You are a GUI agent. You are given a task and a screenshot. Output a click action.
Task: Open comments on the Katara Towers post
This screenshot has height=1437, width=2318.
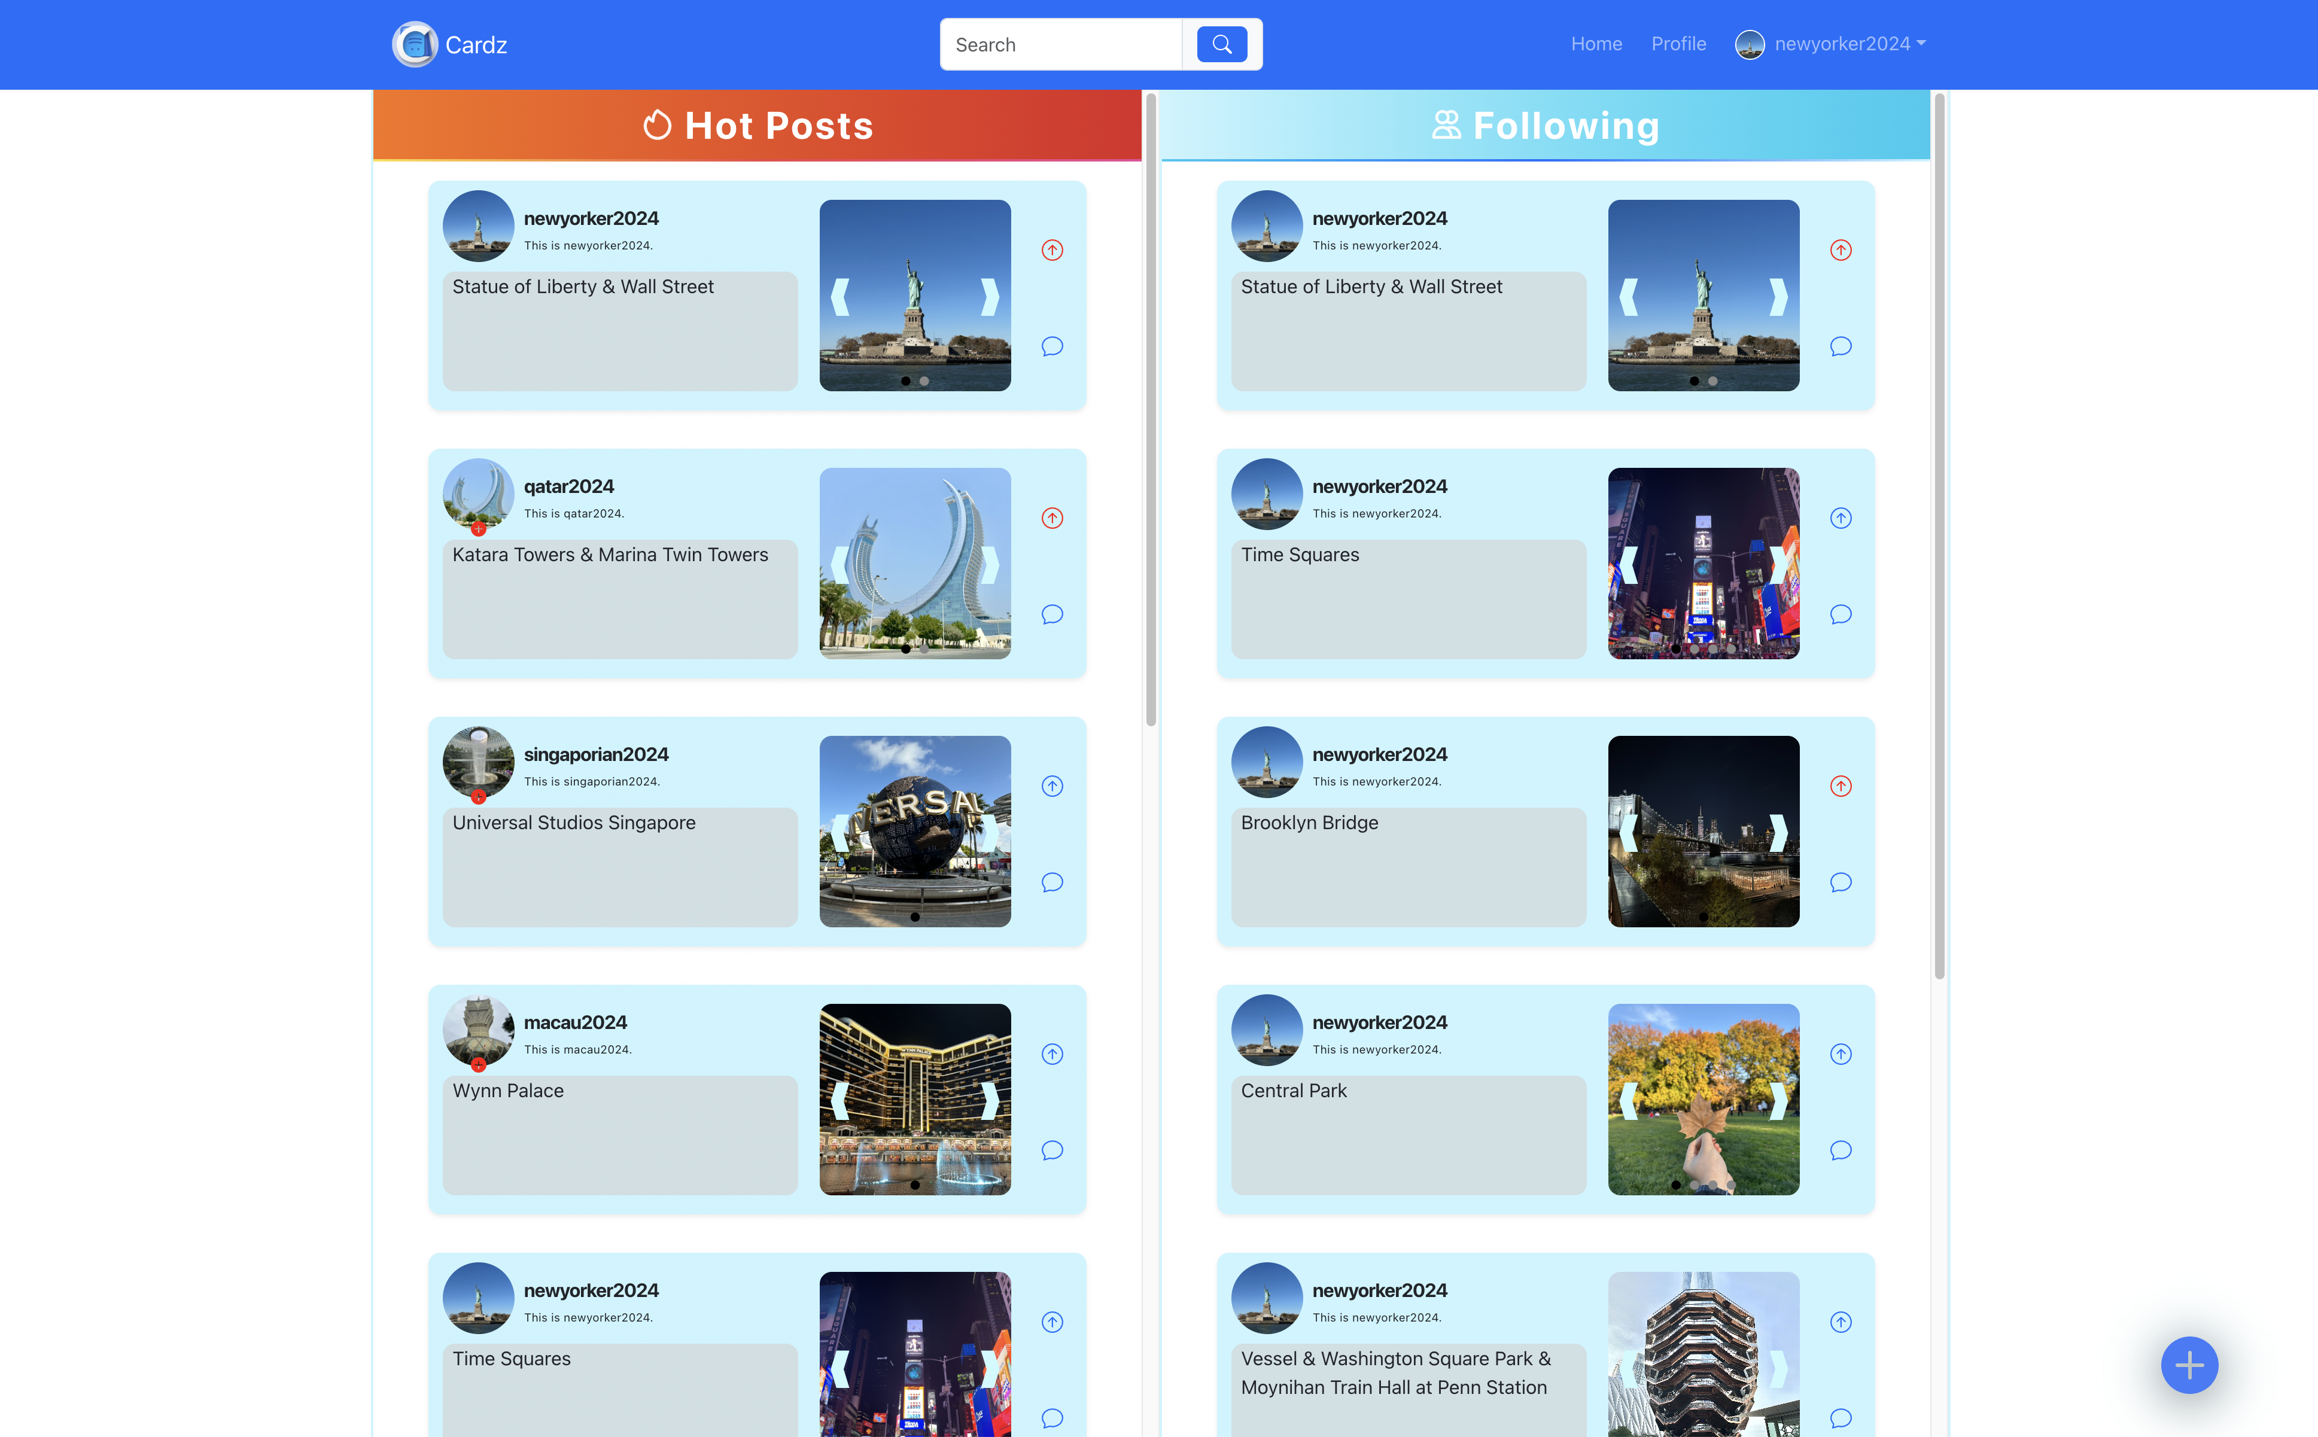coord(1051,614)
